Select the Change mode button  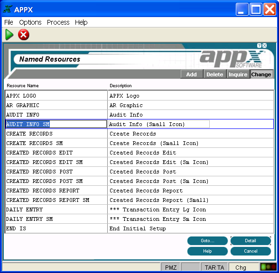pos(261,74)
